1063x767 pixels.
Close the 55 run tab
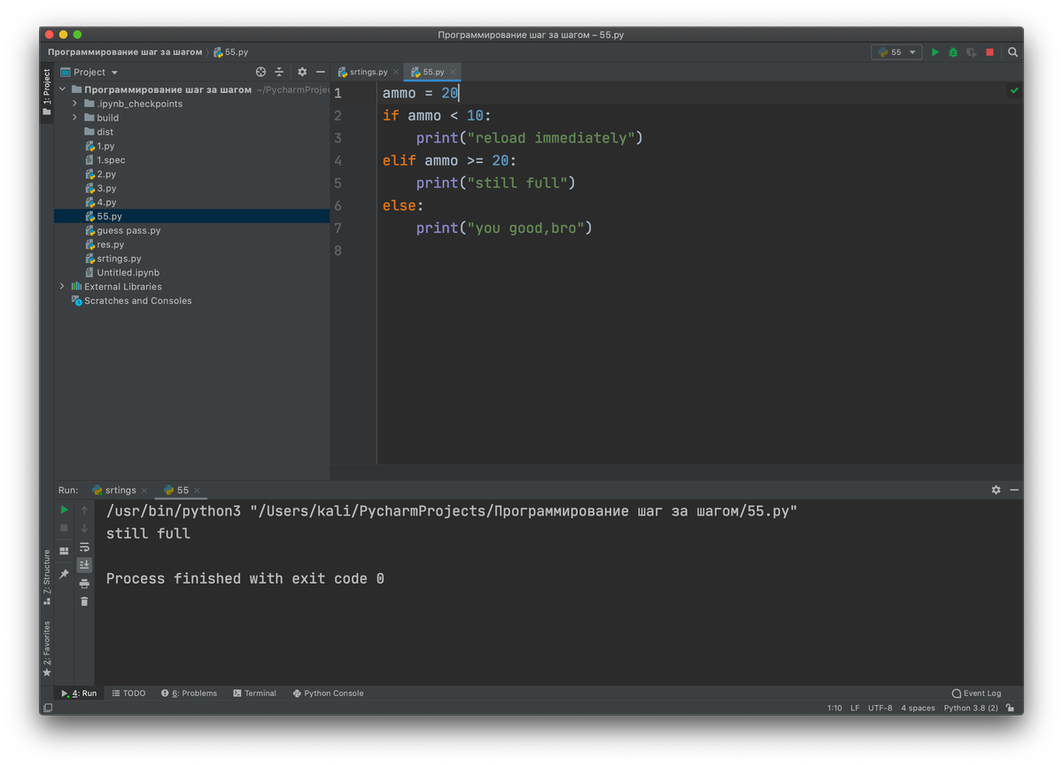(197, 490)
